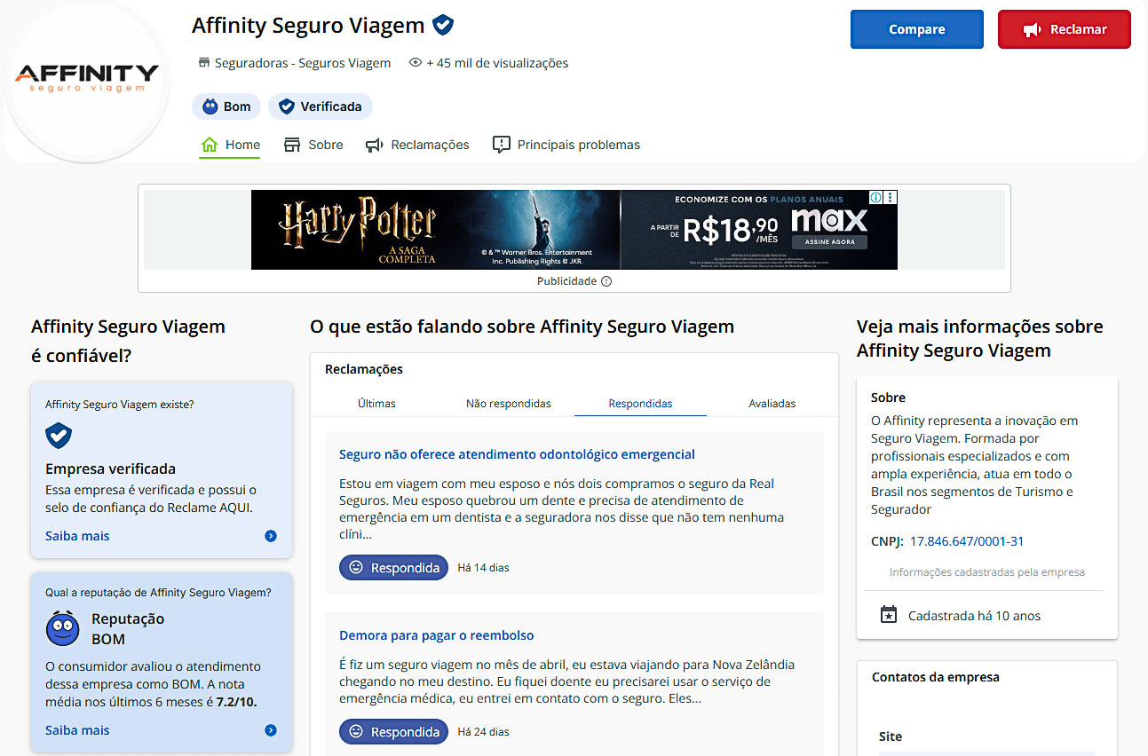Select the Não respondidas tab
This screenshot has height=756, width=1148.
tap(509, 403)
